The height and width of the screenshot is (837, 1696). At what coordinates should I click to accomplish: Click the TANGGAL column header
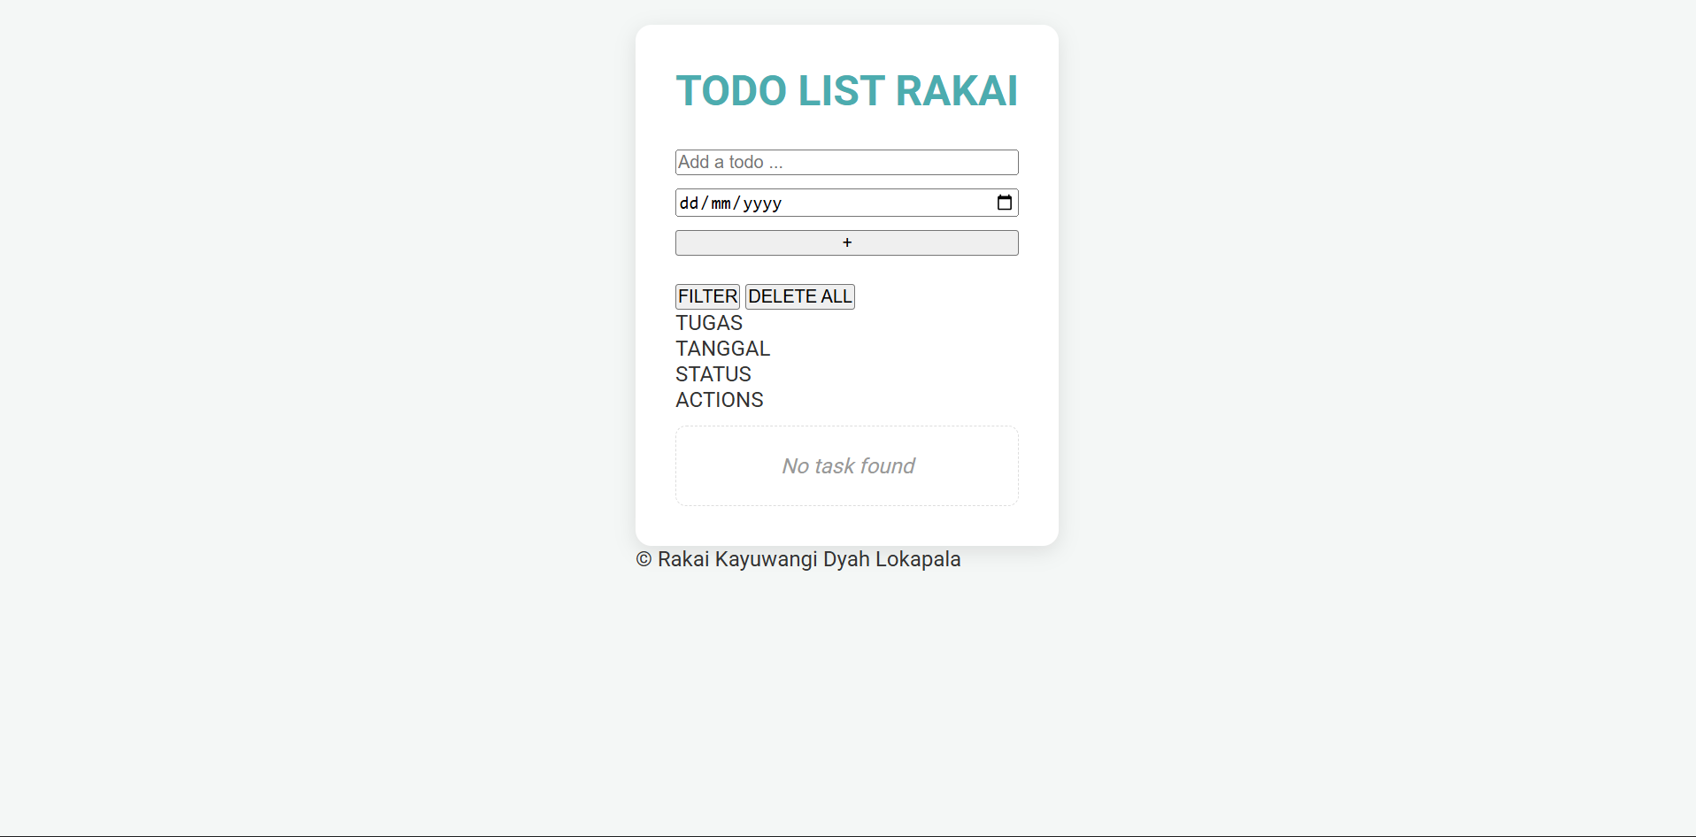[722, 349]
